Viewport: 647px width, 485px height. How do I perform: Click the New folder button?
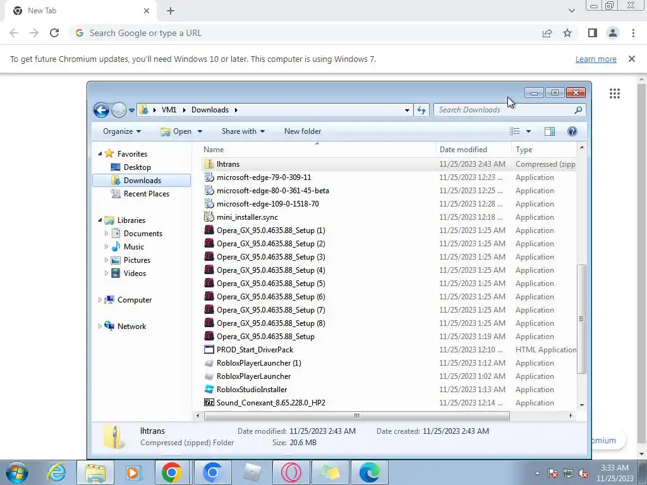tap(303, 131)
